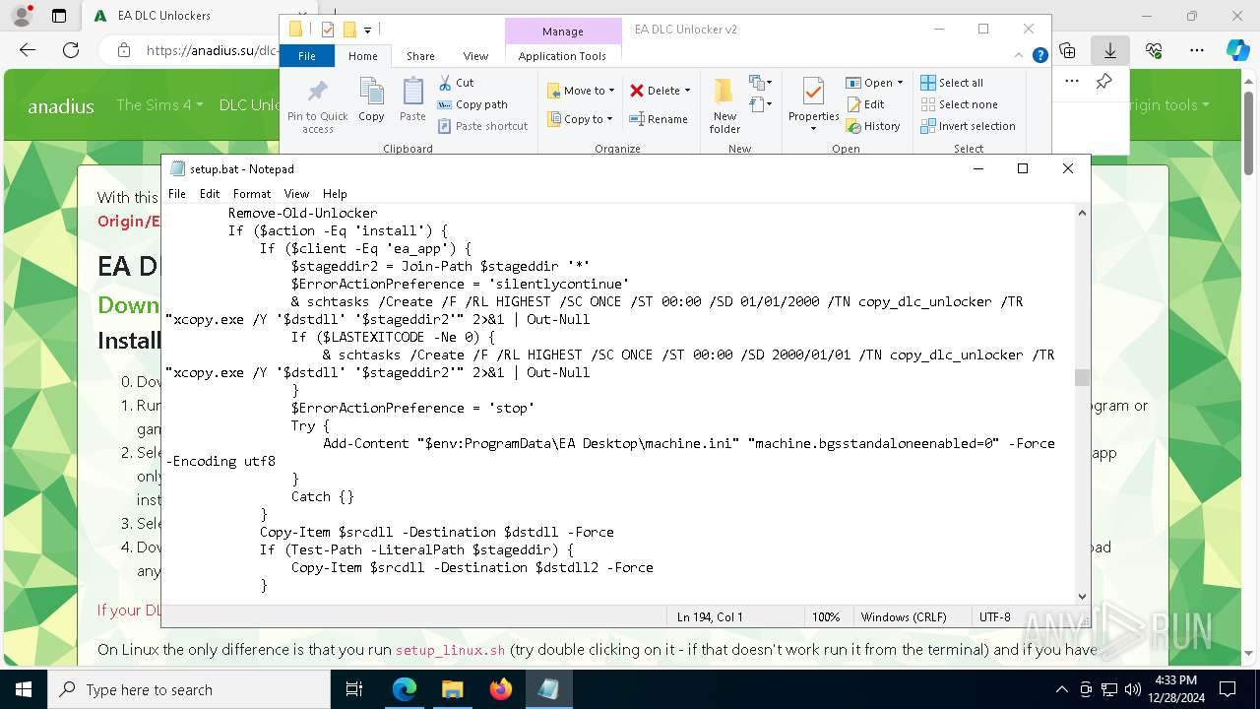Click the pin icon on webpage toolbar
The image size is (1260, 709).
click(1104, 82)
